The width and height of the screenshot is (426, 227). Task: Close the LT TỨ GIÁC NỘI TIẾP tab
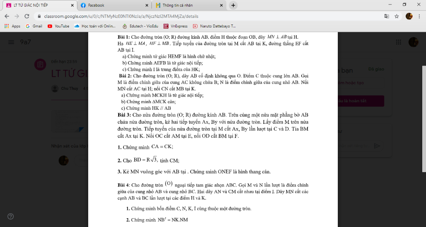[72, 5]
